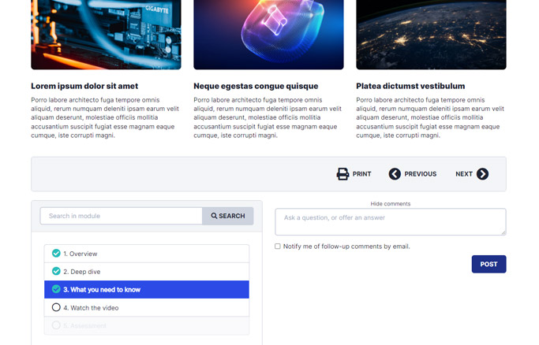Focus the Search in module field

pos(122,216)
